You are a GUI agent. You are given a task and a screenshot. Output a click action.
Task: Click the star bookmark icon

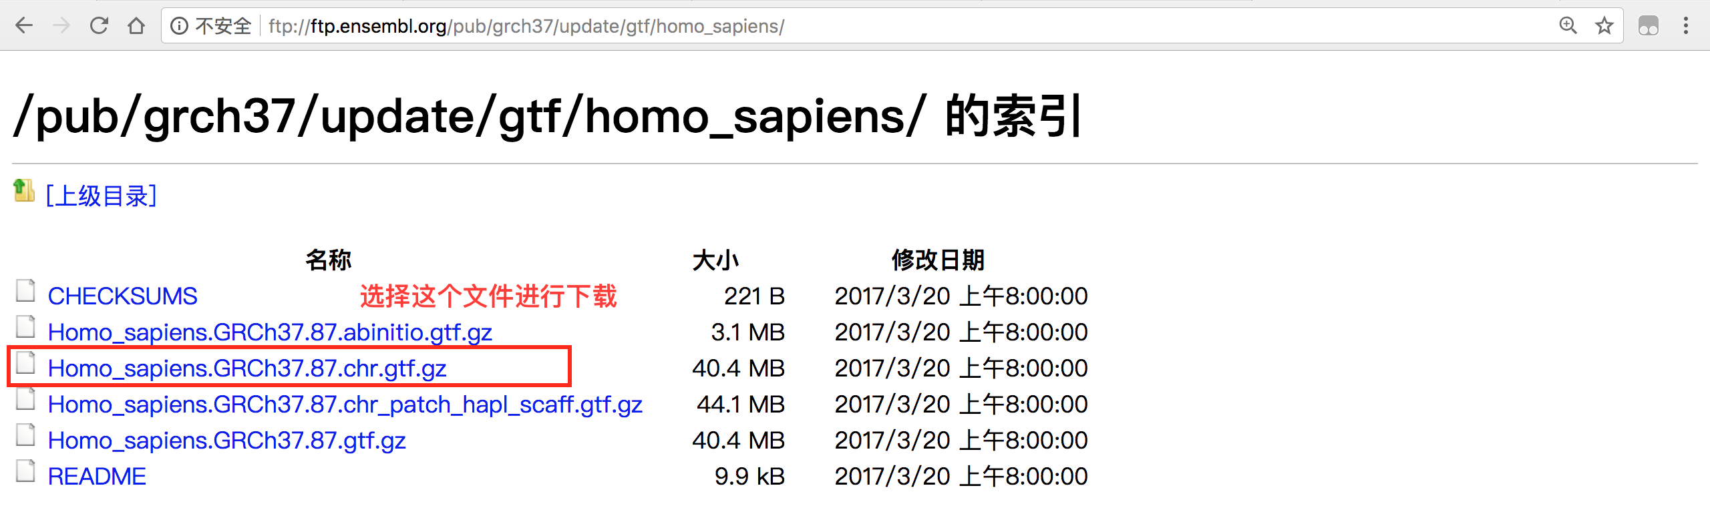click(x=1606, y=25)
